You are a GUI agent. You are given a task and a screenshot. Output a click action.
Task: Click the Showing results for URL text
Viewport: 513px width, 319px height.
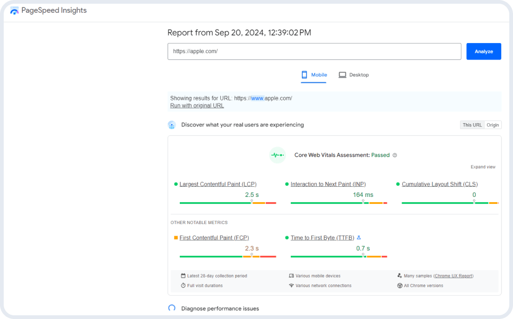coord(231,98)
